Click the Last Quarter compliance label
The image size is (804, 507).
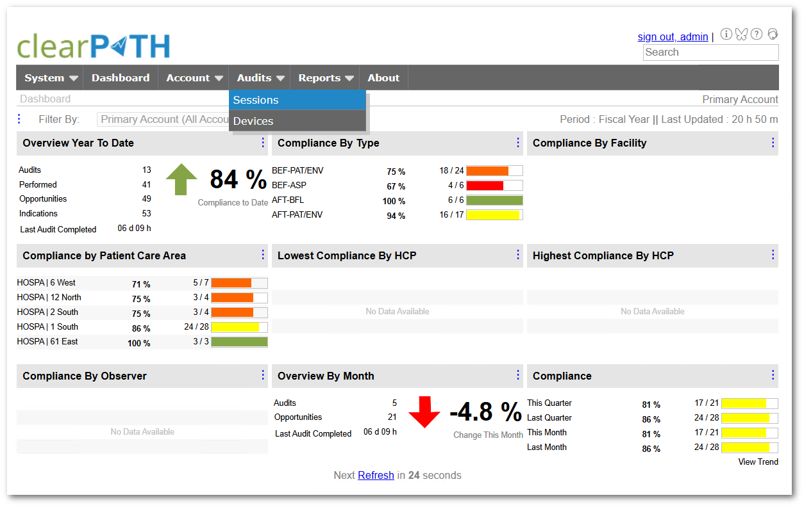tap(549, 418)
